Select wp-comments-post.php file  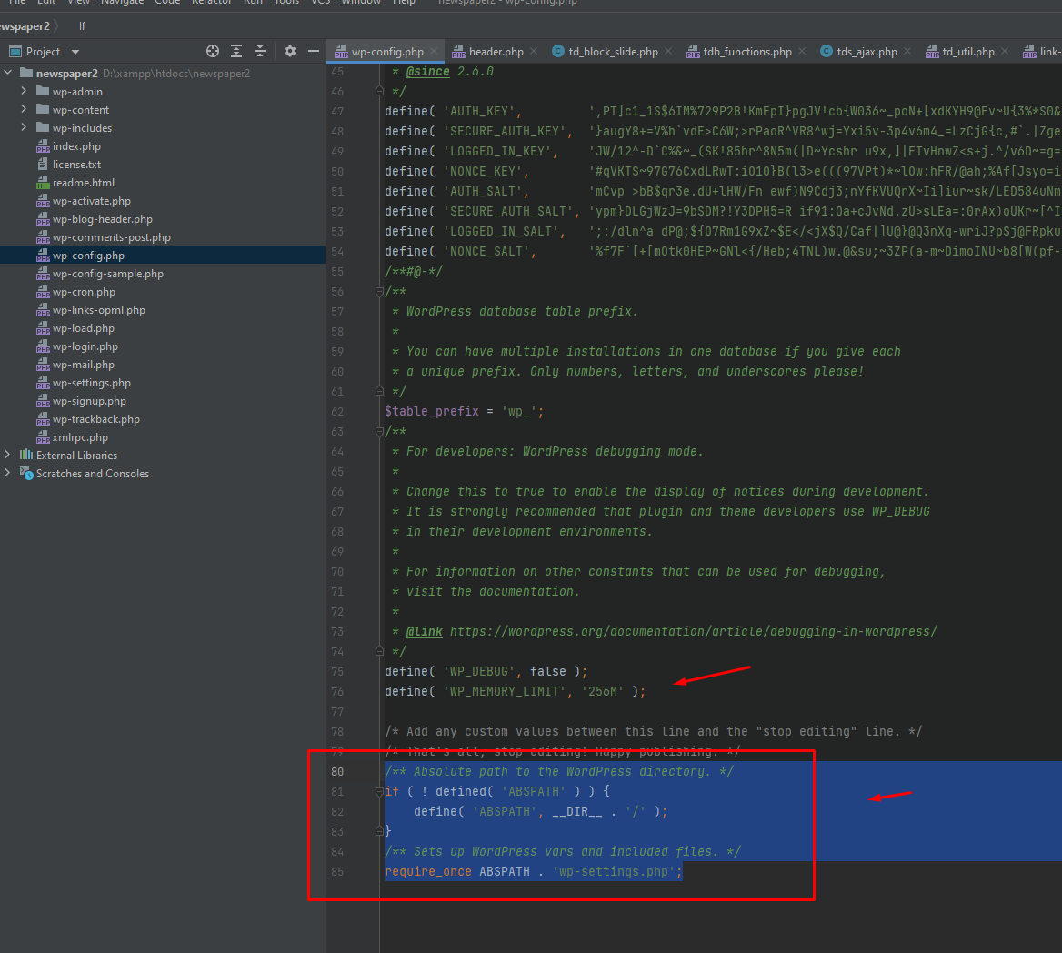pos(112,237)
